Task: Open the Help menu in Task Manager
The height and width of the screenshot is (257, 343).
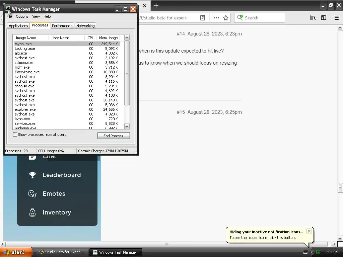Action: 47,16
